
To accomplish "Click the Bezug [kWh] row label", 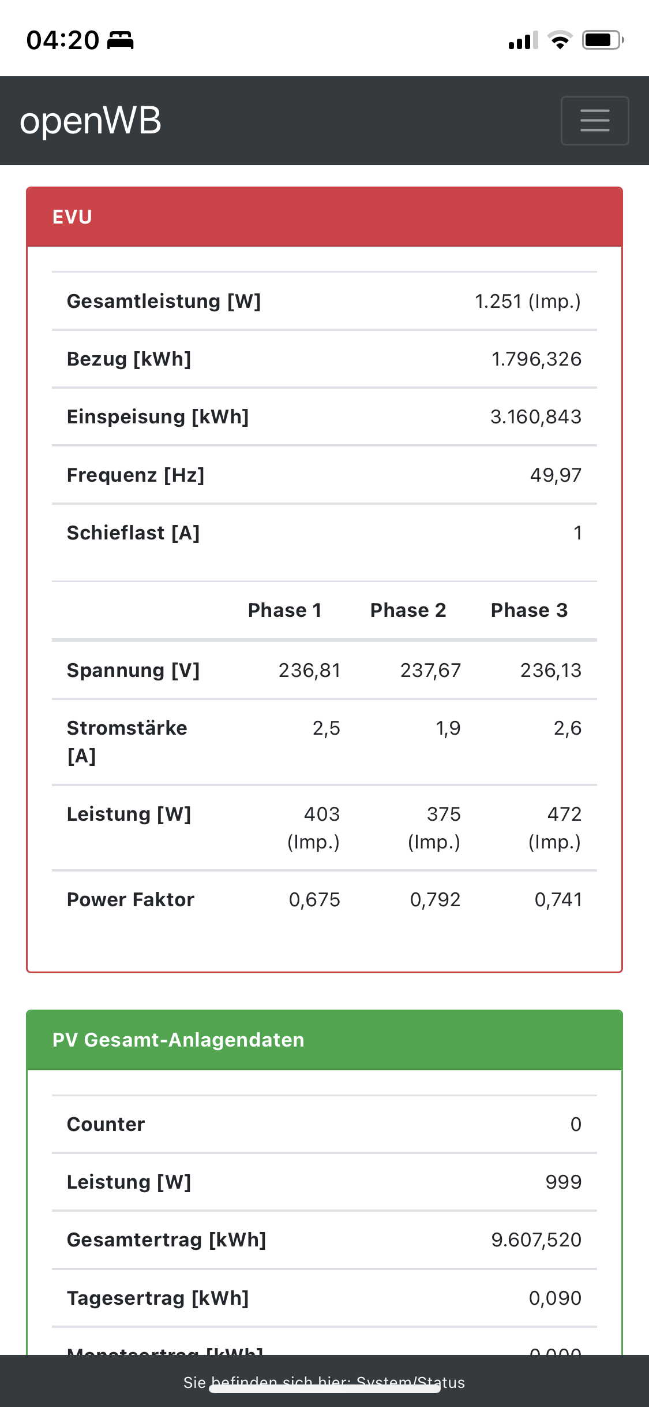I will click(129, 359).
